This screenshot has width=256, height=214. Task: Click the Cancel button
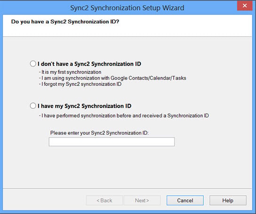[x=185, y=200]
